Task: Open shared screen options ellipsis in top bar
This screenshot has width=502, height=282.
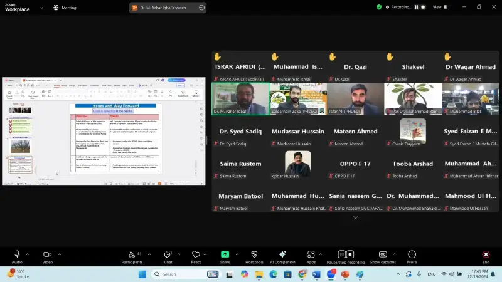Action: pyautogui.click(x=201, y=8)
